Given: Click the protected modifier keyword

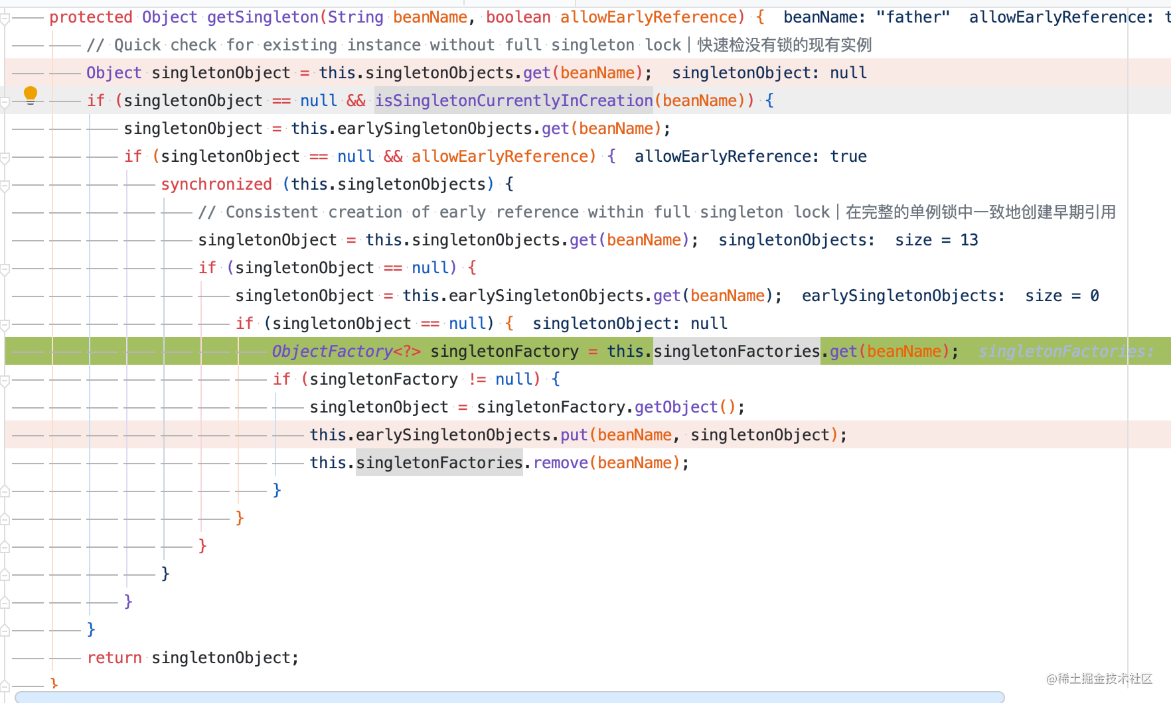Looking at the screenshot, I should [91, 17].
